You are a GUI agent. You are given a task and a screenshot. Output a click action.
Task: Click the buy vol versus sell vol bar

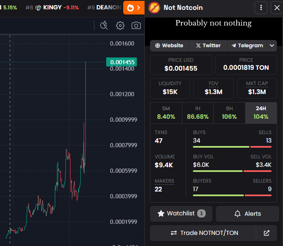point(232,171)
